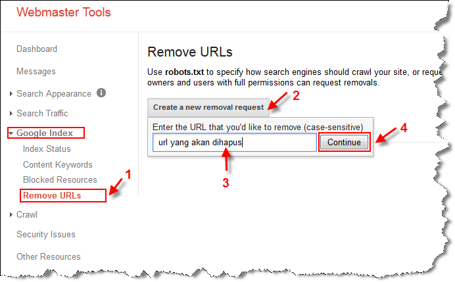Collapse the Google Index arrow
This screenshot has width=455, height=282.
tap(11, 133)
